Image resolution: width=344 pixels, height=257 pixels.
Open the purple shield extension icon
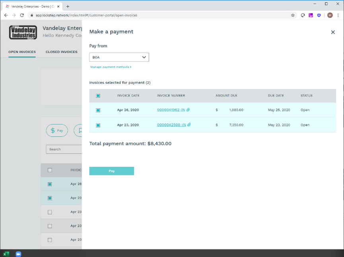(319, 15)
